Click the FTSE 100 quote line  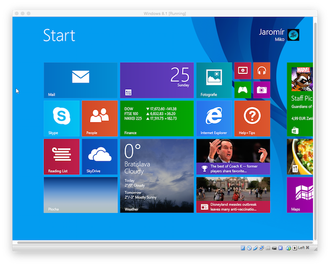tap(149, 114)
